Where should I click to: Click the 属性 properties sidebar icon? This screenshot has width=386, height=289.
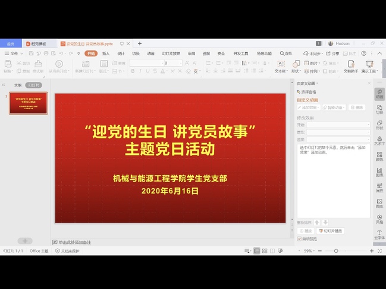(379, 188)
